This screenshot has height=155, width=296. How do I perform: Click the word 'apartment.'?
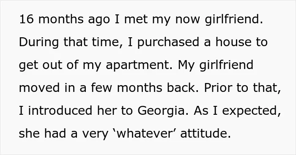[139, 66]
